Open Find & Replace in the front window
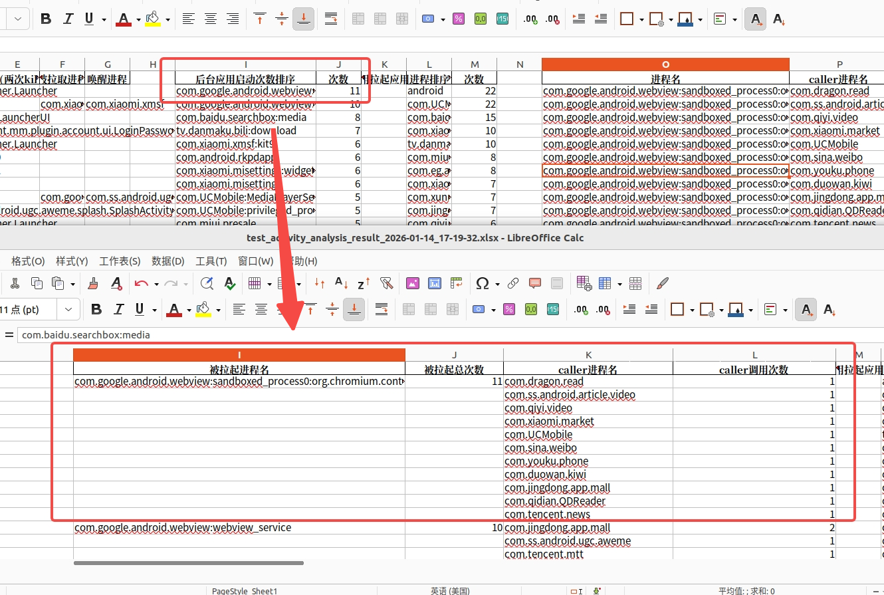The image size is (884, 595). [207, 284]
